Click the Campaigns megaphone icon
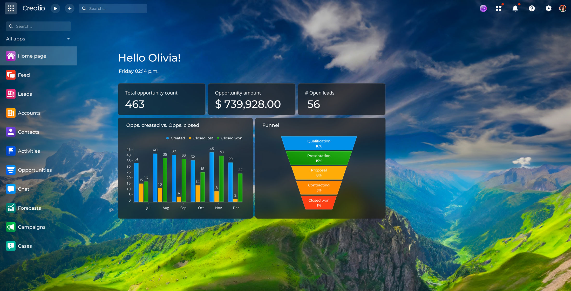The image size is (571, 291). click(11, 227)
